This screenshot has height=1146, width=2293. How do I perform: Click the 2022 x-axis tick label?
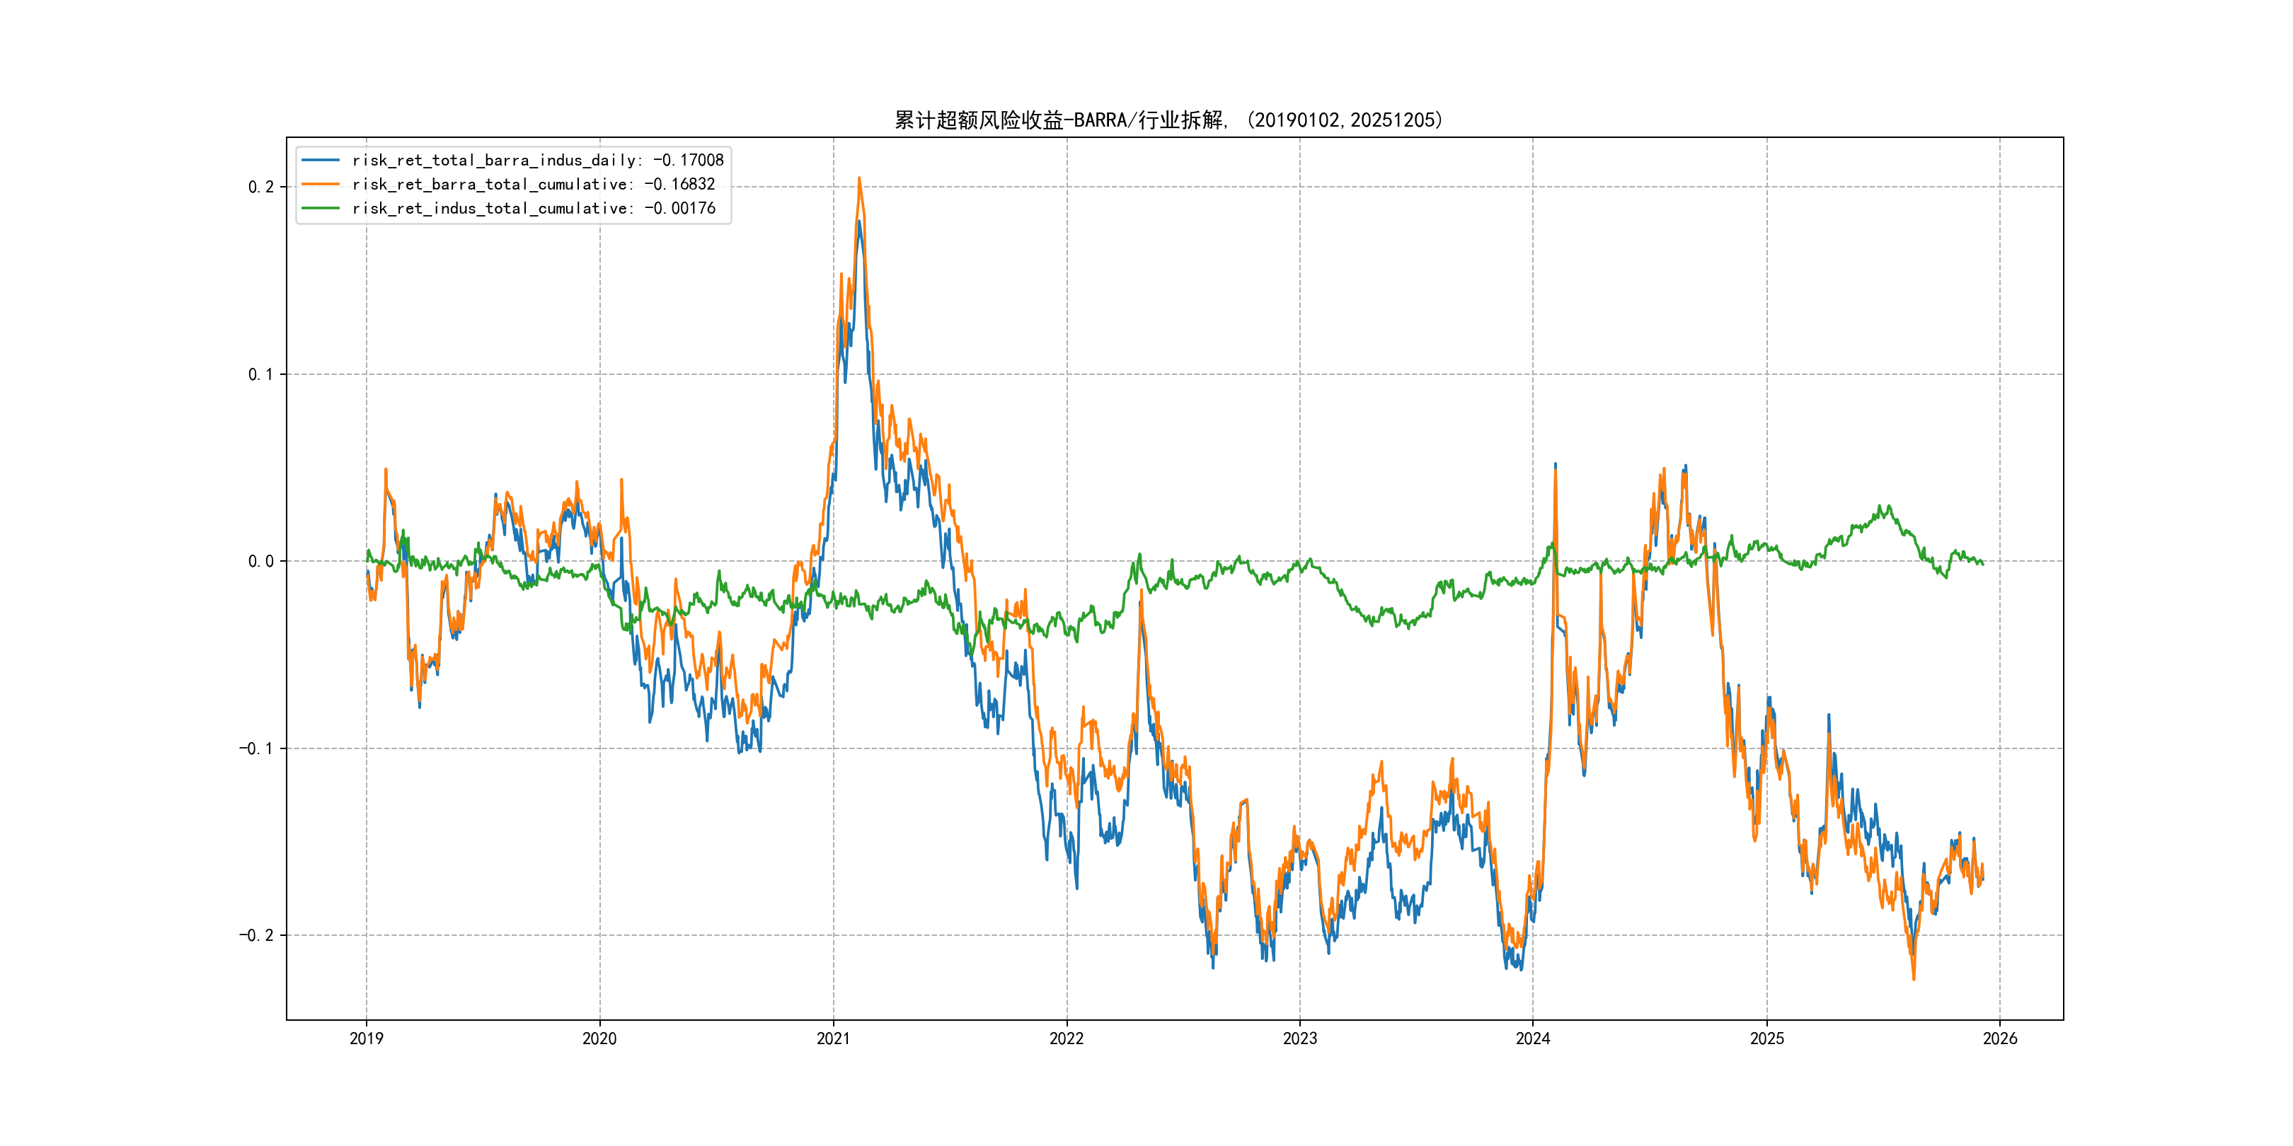(1067, 1038)
